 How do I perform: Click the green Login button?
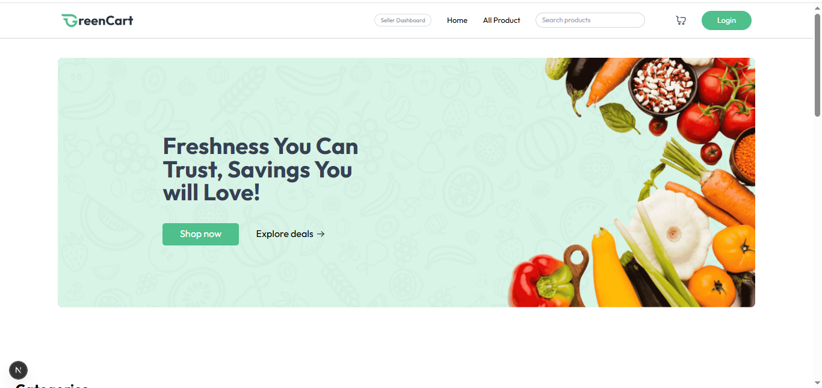click(726, 20)
